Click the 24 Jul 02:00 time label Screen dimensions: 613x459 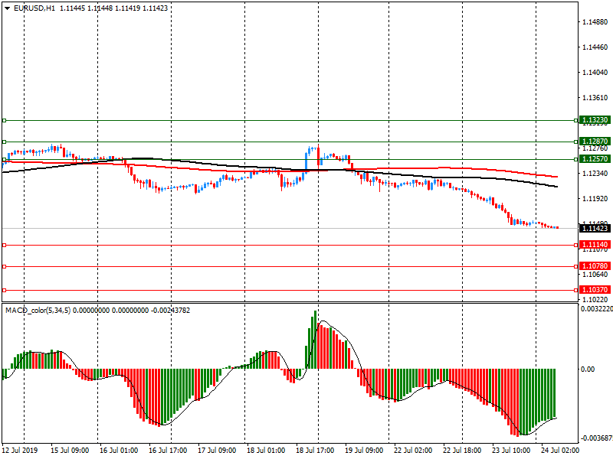pyautogui.click(x=560, y=450)
